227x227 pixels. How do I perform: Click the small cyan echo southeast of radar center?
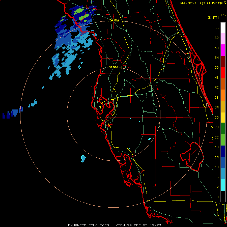[x=150, y=139]
